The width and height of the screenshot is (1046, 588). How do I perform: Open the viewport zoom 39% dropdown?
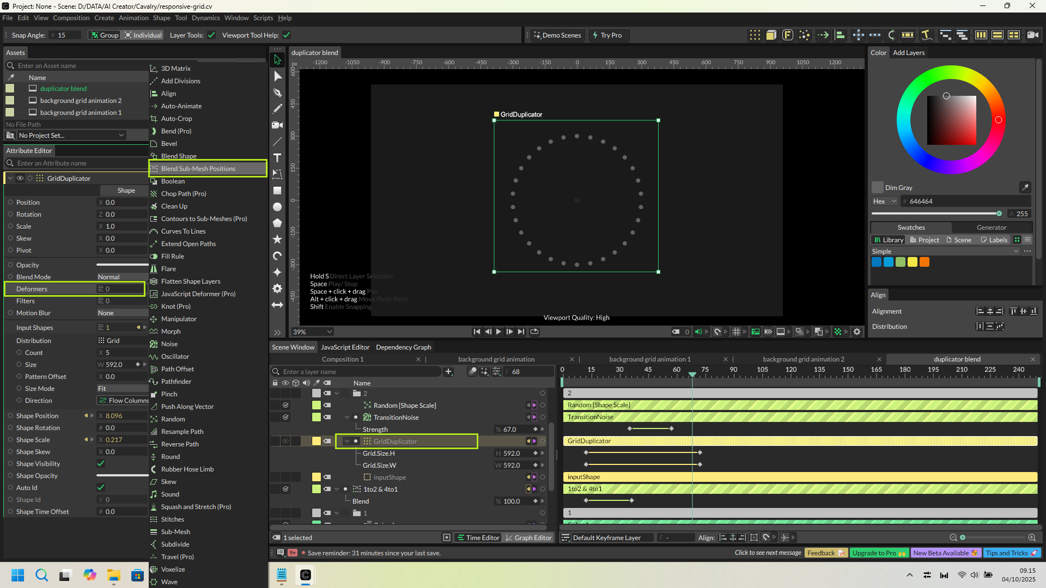(313, 332)
